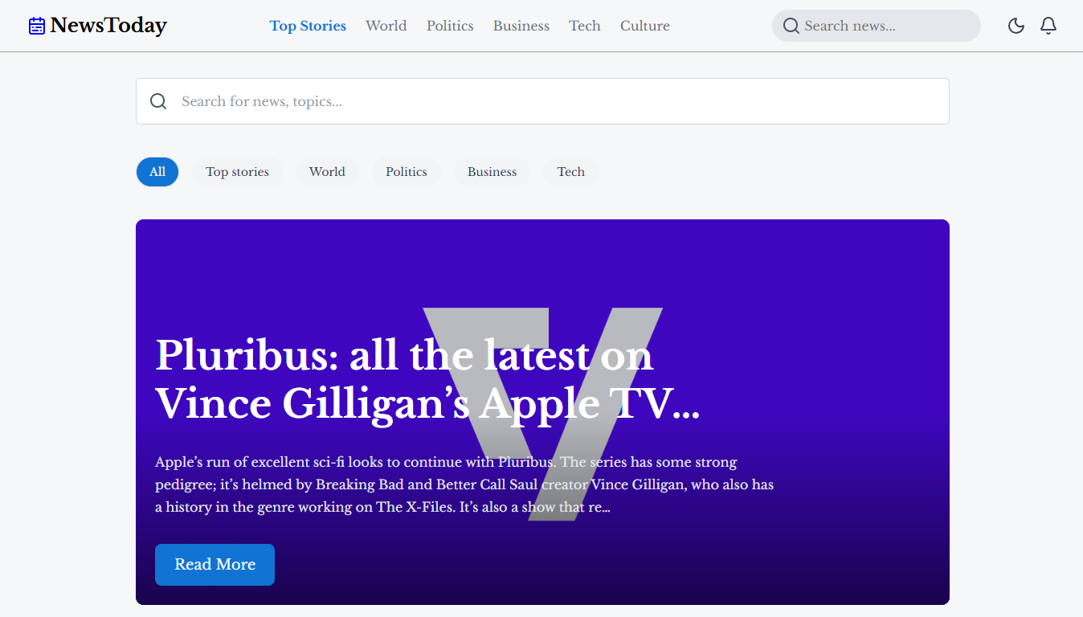This screenshot has width=1083, height=617.
Task: Select the Business filter chip
Action: (492, 172)
